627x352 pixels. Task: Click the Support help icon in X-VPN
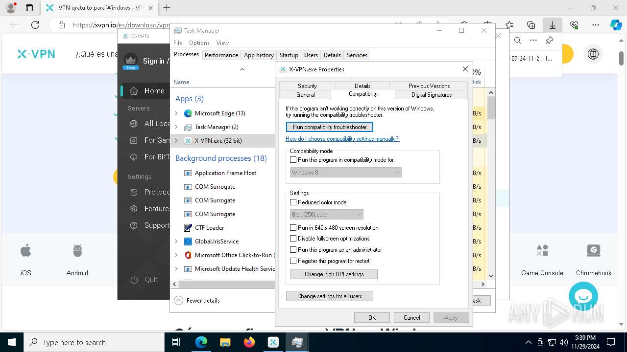pos(134,225)
